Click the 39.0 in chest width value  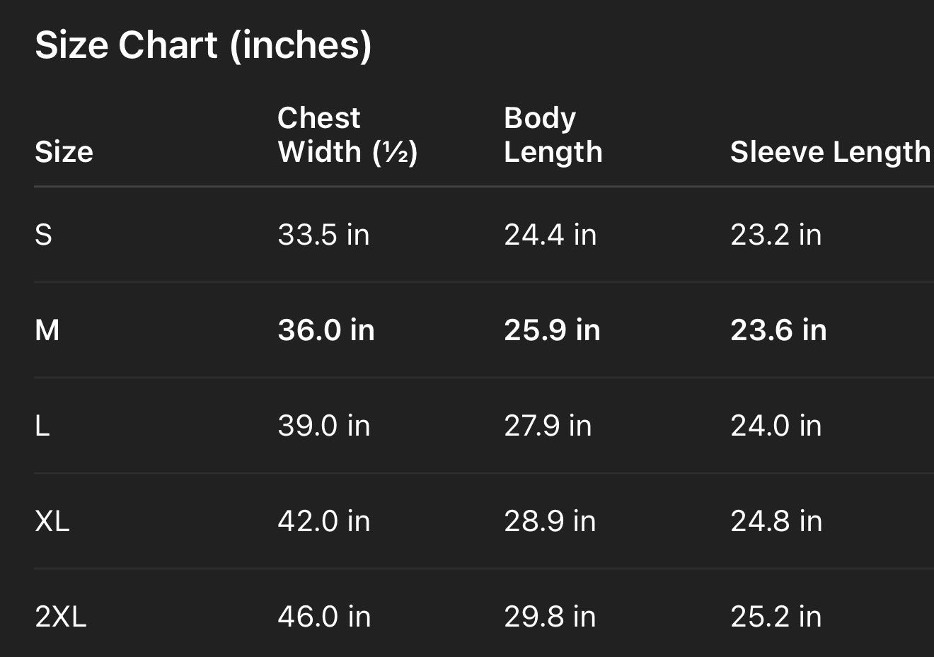tap(323, 426)
